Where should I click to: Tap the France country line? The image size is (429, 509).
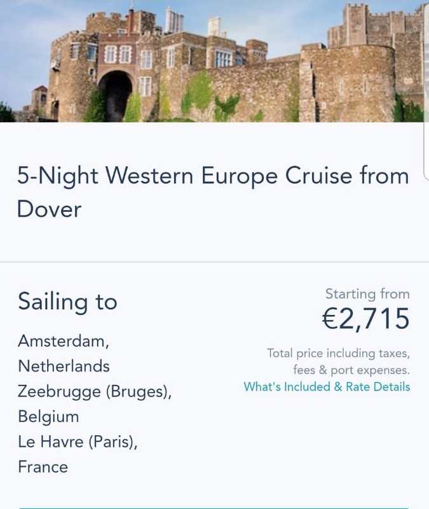tap(43, 467)
